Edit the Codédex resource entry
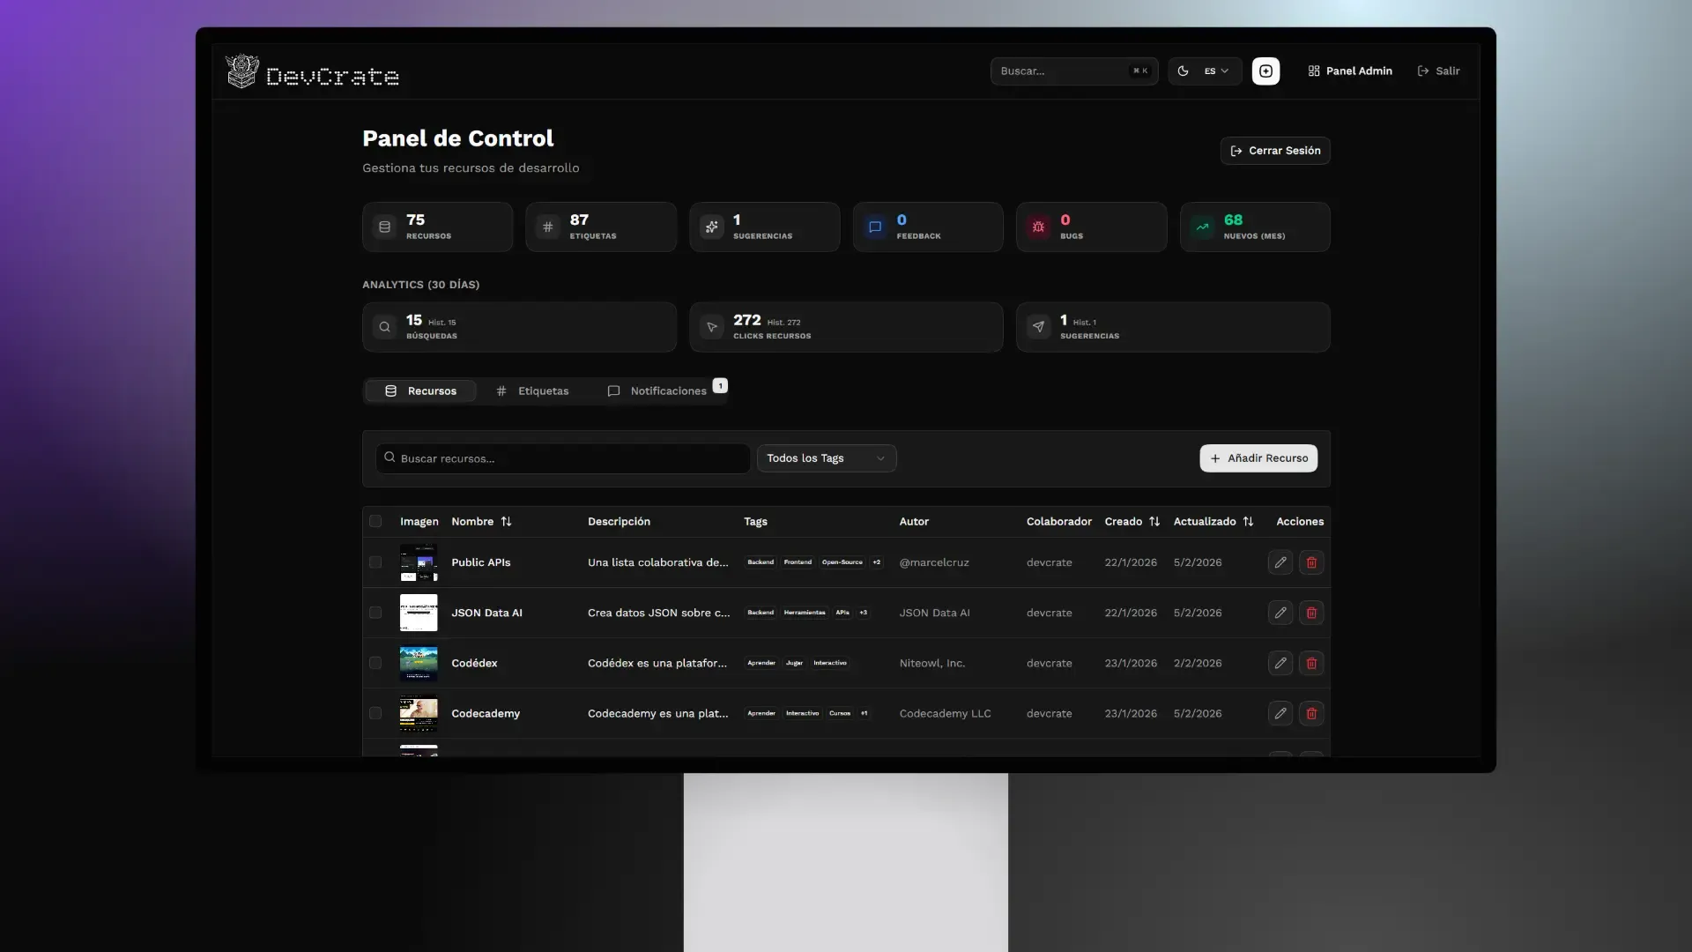 coord(1280,663)
